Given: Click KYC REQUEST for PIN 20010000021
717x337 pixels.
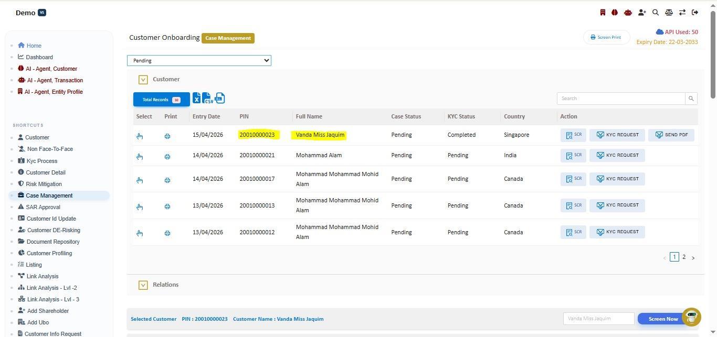Looking at the screenshot, I should (617, 156).
